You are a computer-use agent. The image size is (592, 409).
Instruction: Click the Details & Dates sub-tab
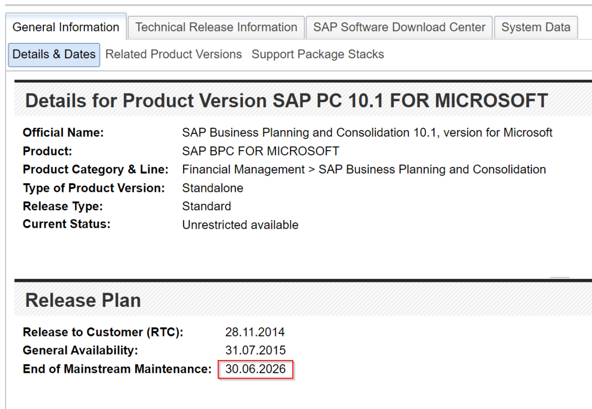coord(54,55)
